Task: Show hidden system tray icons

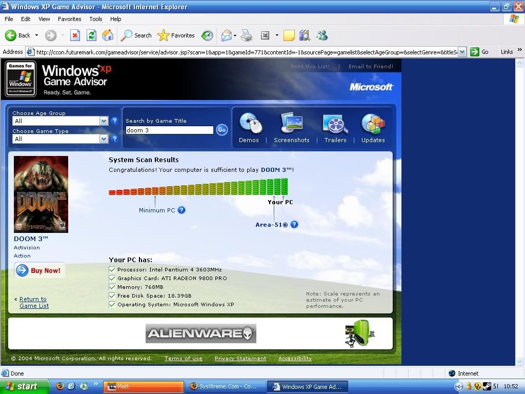Action: click(x=459, y=387)
